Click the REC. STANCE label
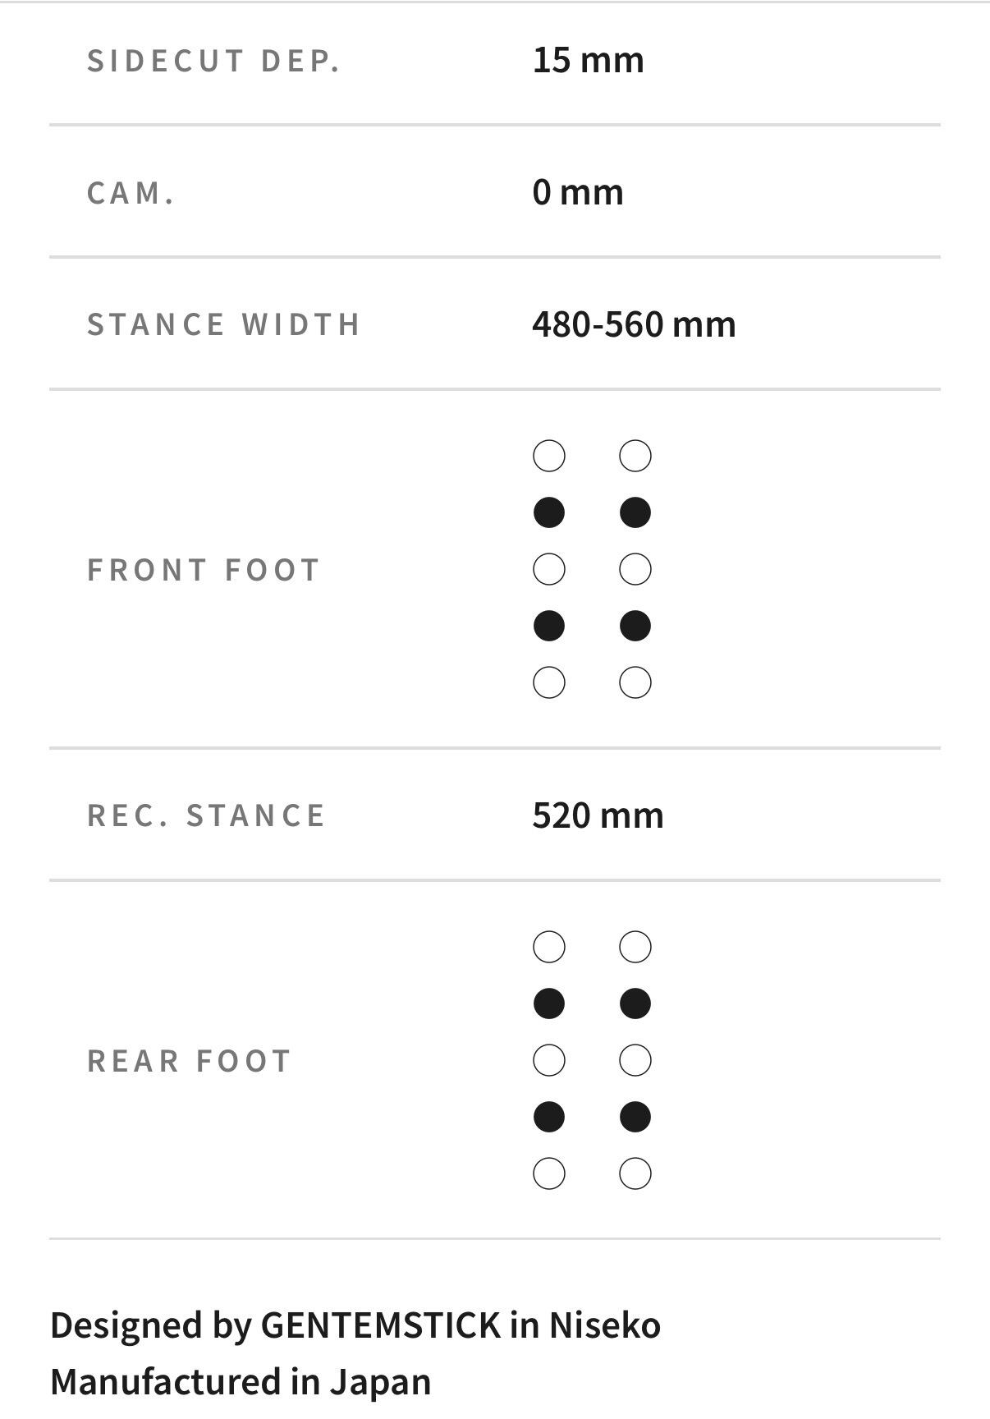Viewport: 990px width, 1419px height. [207, 815]
